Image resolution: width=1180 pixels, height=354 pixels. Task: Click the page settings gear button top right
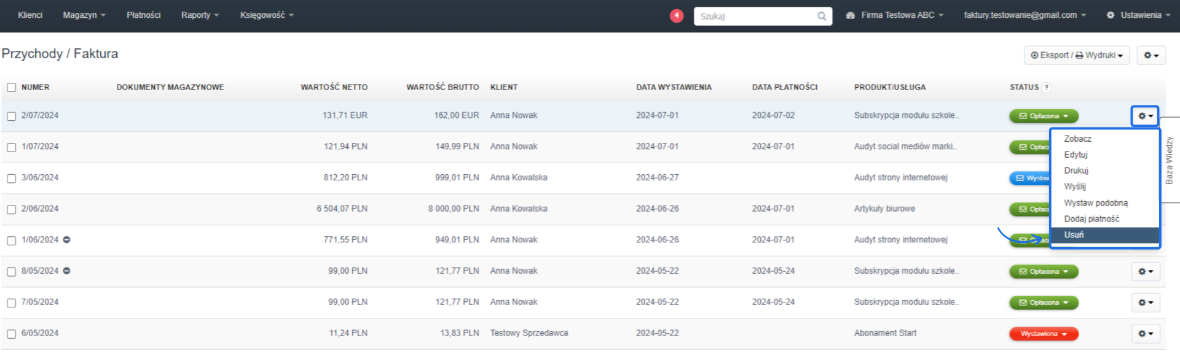(1150, 55)
